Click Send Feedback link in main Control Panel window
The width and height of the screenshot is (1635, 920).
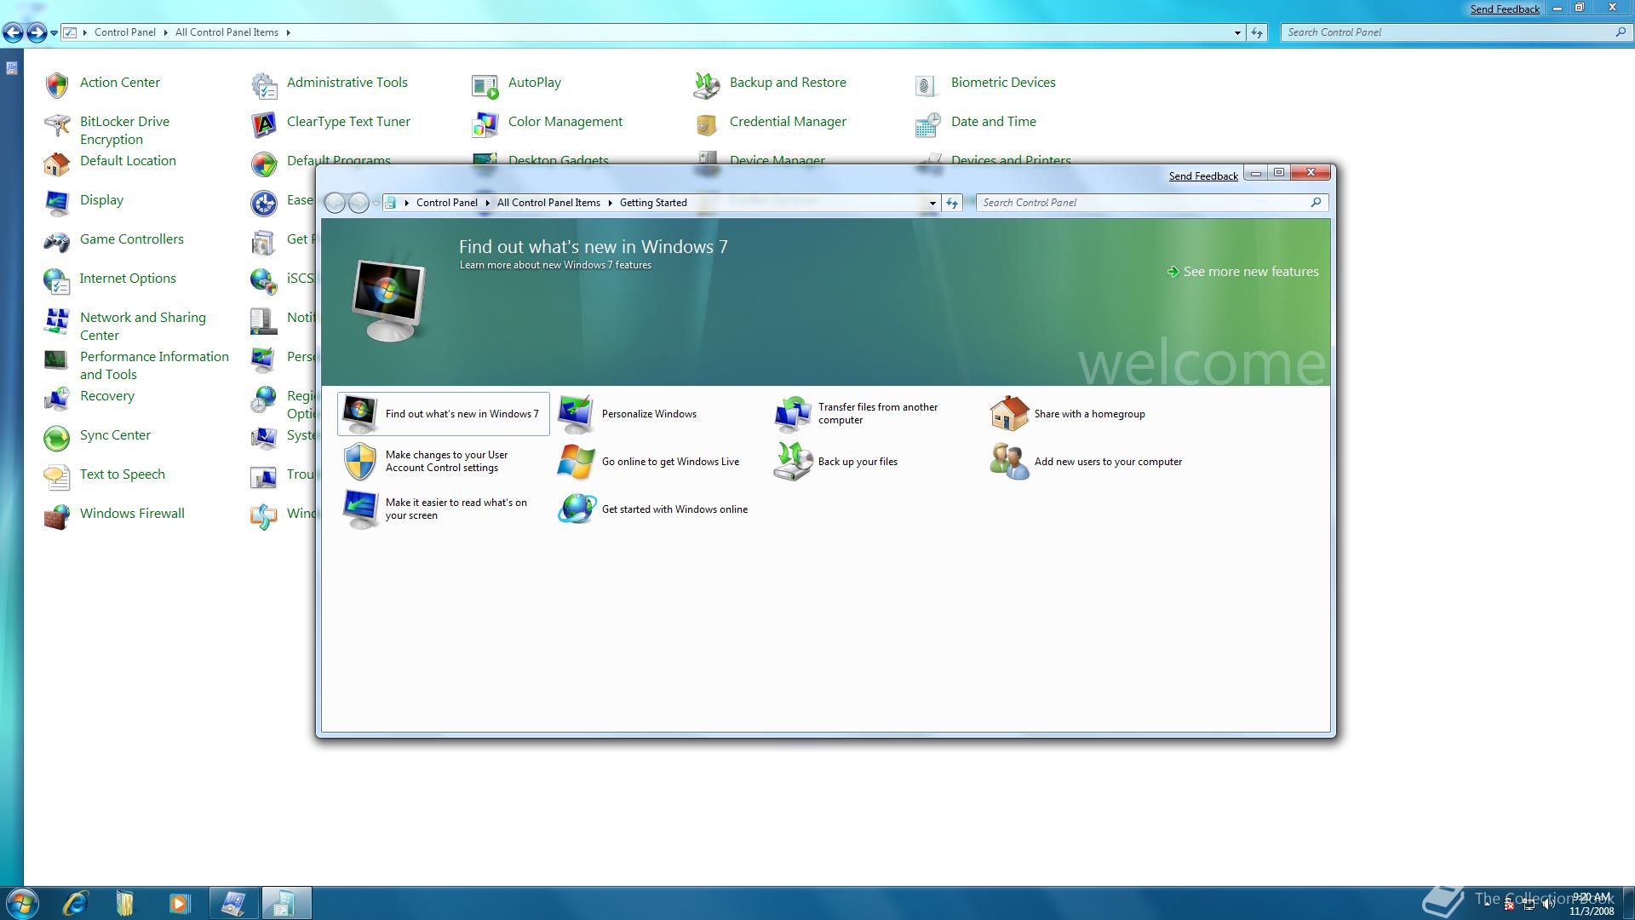(1505, 9)
